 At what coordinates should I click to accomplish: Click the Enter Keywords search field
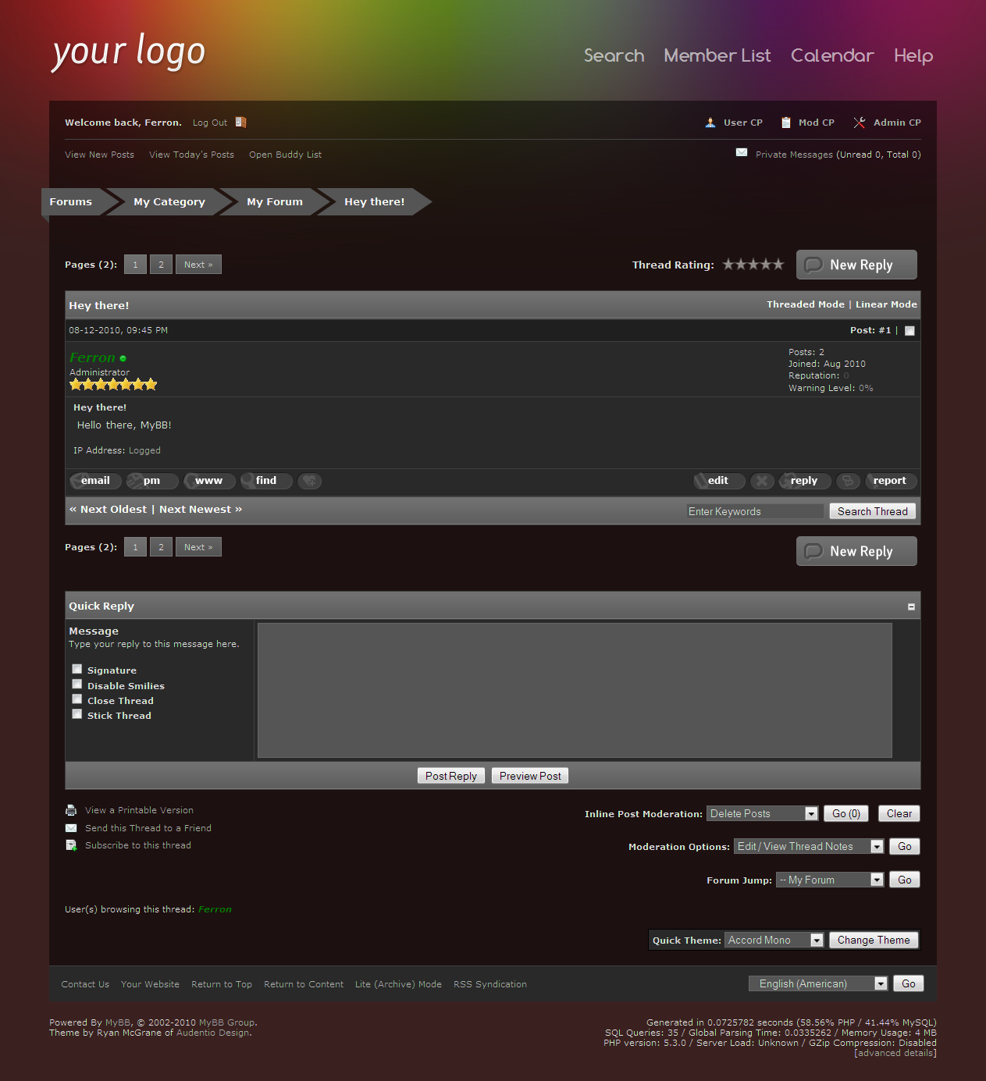(754, 511)
